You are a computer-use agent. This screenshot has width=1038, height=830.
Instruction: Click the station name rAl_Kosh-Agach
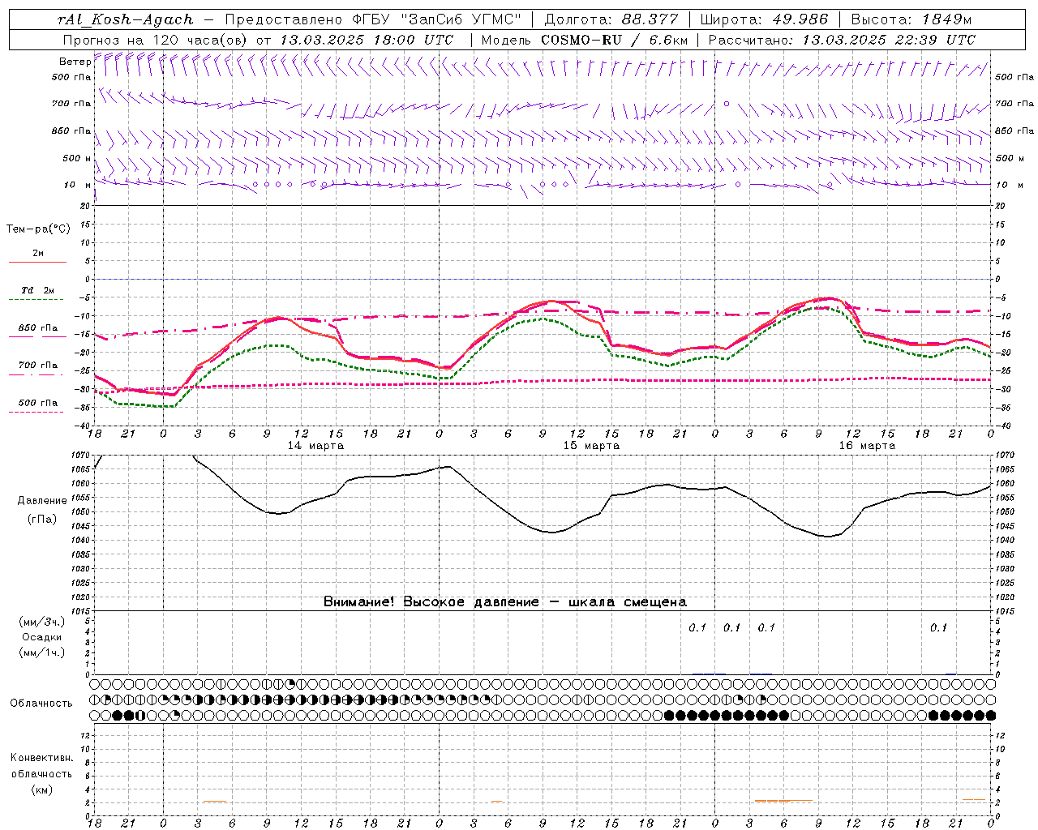point(126,19)
